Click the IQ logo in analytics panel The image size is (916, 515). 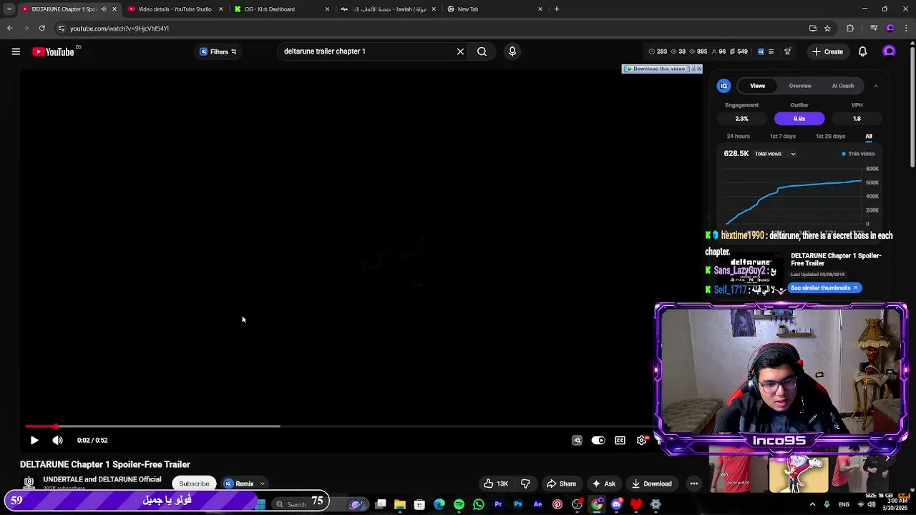click(723, 86)
